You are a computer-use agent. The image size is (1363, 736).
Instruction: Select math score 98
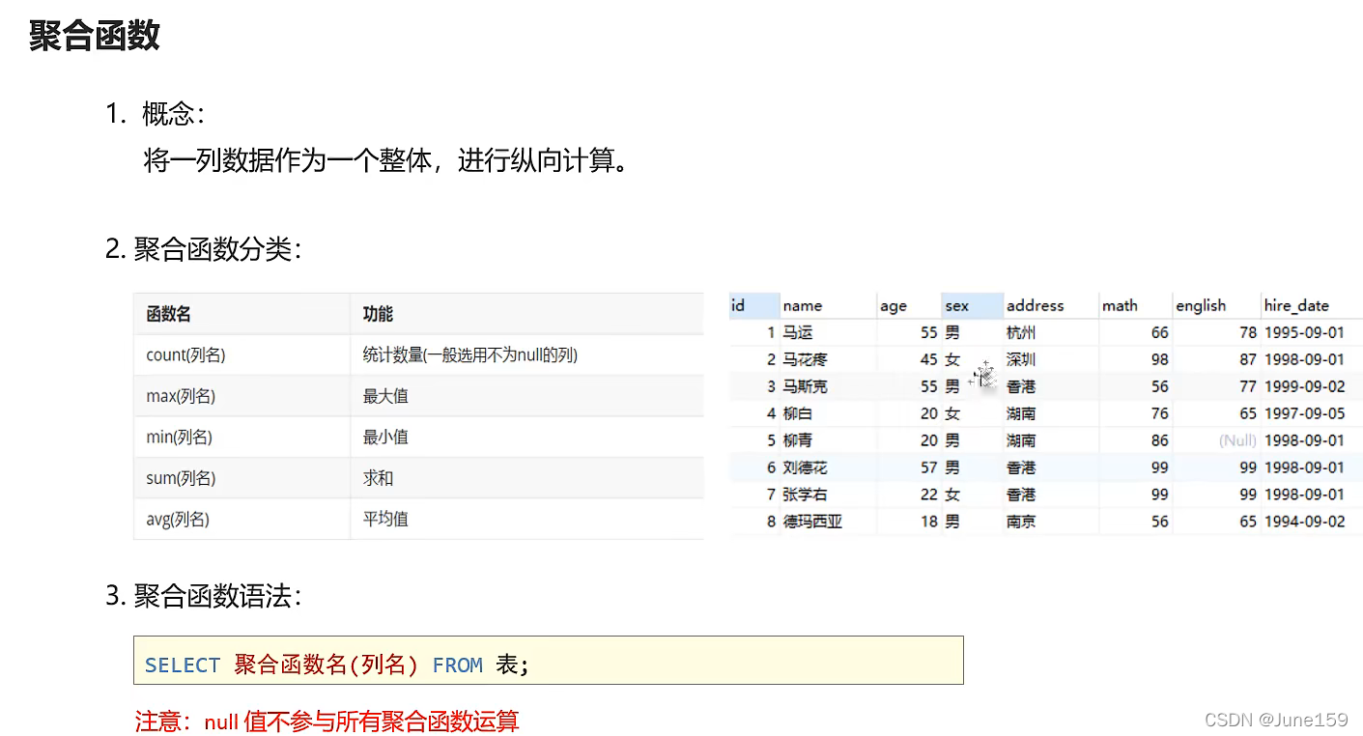pyautogui.click(x=1159, y=359)
